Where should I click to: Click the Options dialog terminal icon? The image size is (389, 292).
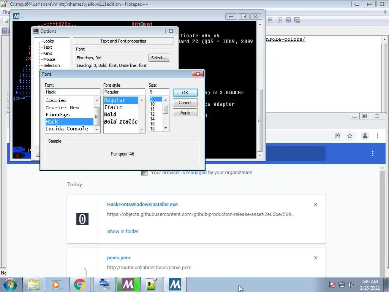[x=36, y=31]
